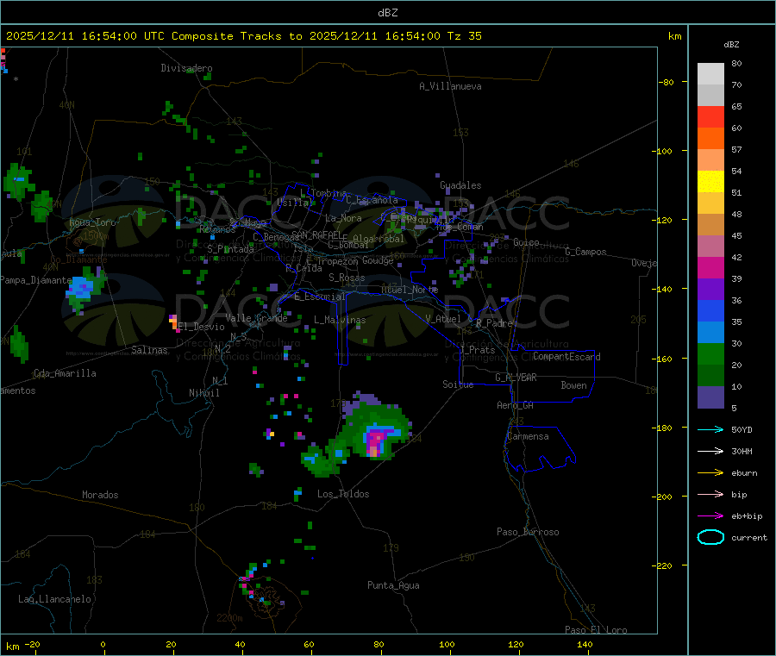Viewport: 776px width, 656px height.
Task: Click the Guico map label
Action: pyautogui.click(x=526, y=242)
